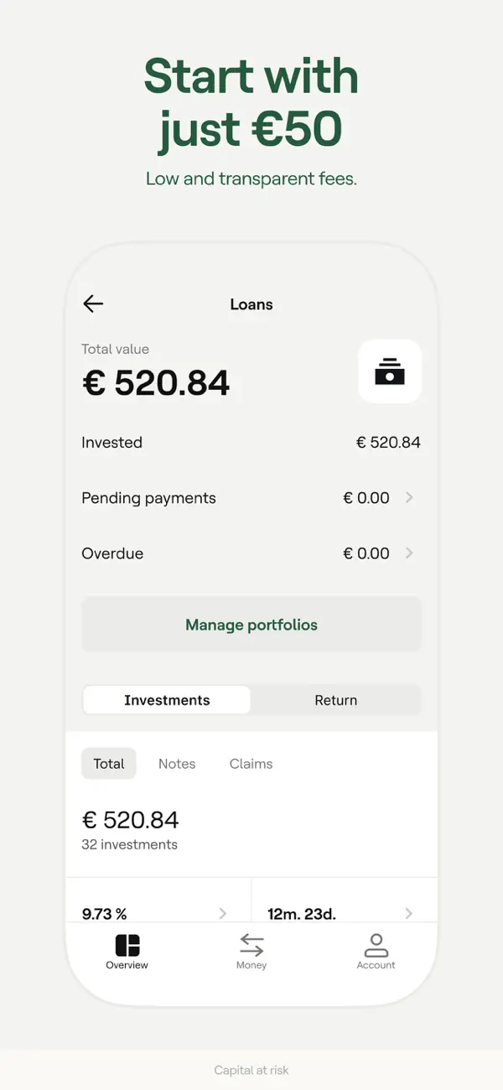Select the Total filter chip
This screenshot has width=503, height=1090.
(x=108, y=763)
